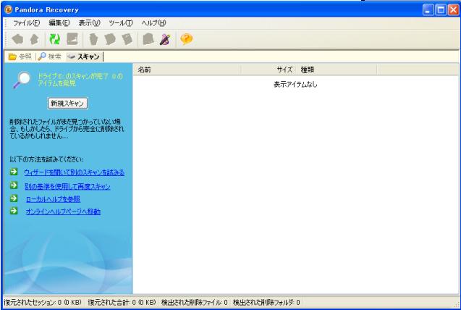Click green arrow beside ローカルヘルプを参照
Viewport: 461px width, 310px height.
(14, 198)
